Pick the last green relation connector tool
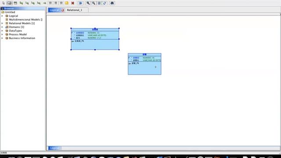281x158 pixels. click(x=39, y=3)
